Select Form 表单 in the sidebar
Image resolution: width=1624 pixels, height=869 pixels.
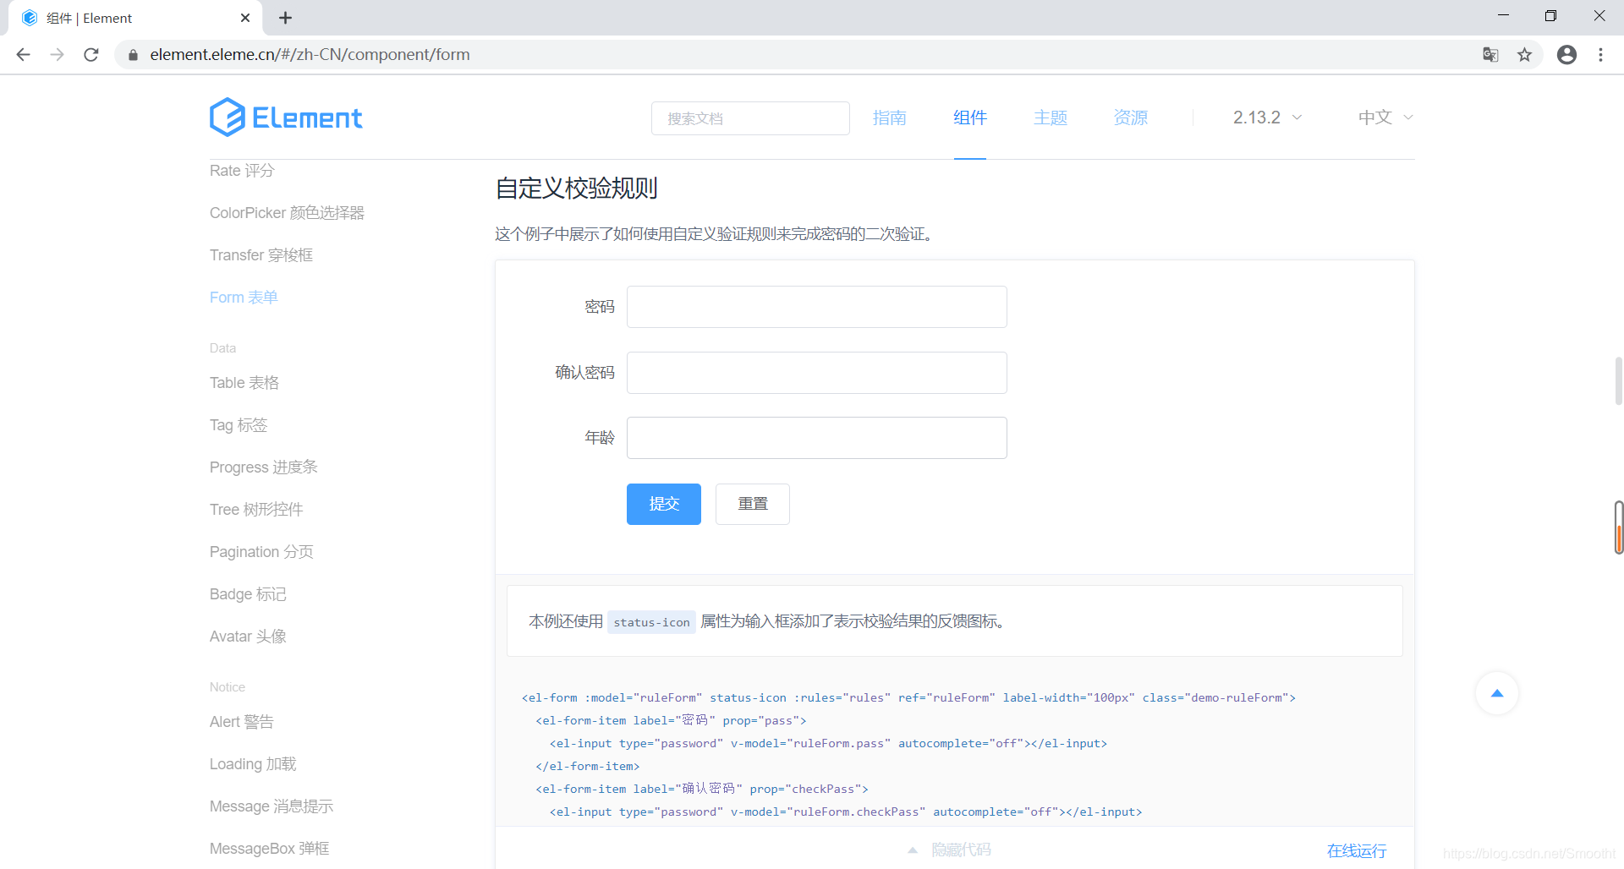point(244,298)
